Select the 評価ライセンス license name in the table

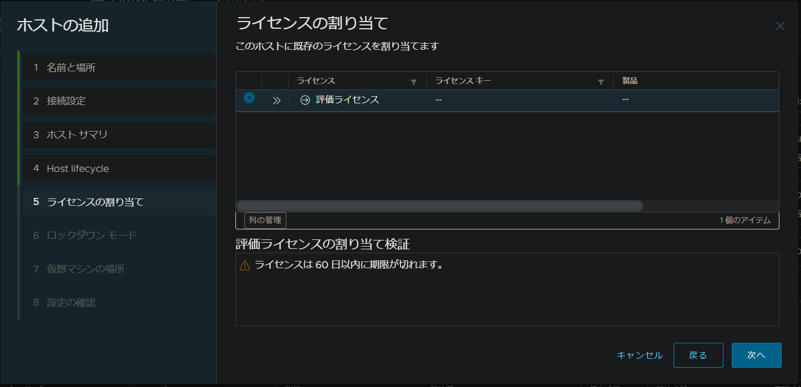pyautogui.click(x=348, y=99)
